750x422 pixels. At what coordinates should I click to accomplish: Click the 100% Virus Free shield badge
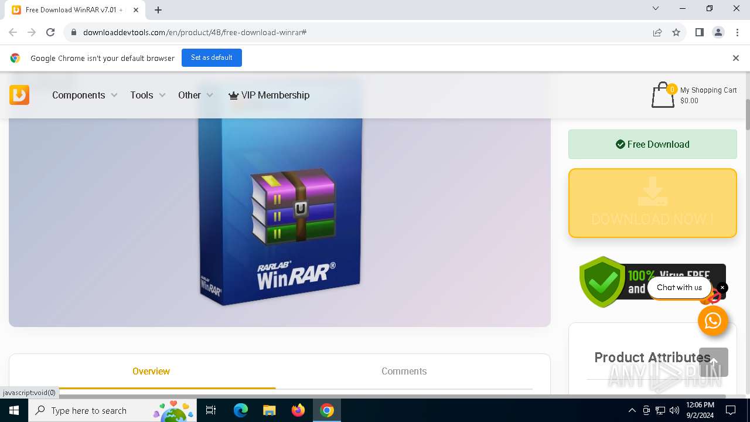click(x=653, y=282)
